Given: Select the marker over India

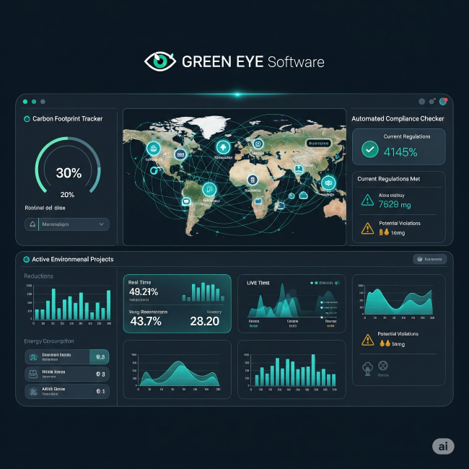Looking at the screenshot, I should [299, 170].
